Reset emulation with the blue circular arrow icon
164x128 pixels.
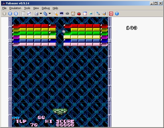click(x=16, y=14)
